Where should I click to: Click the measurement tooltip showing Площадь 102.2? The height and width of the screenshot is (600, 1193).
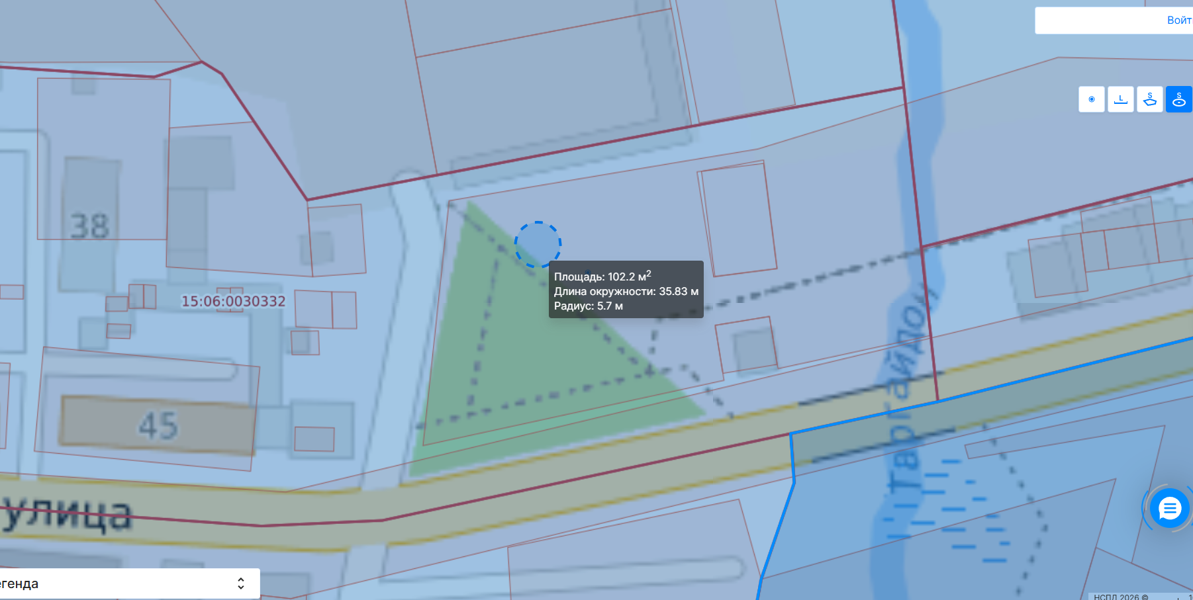point(626,290)
